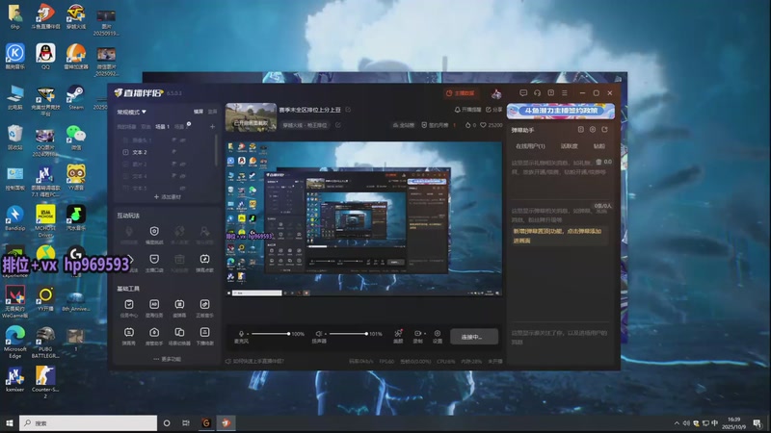This screenshot has height=433, width=771.
Task: Mute the speaker icon
Action: 319,333
